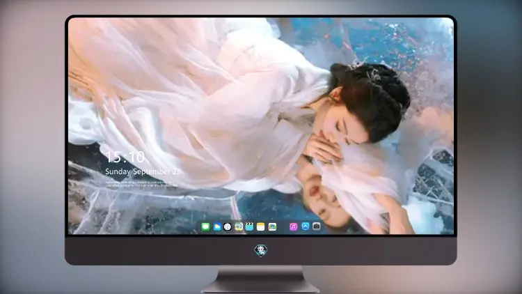The image size is (522, 294).
Task: Open the blue App Store icon
Action: (x=306, y=226)
